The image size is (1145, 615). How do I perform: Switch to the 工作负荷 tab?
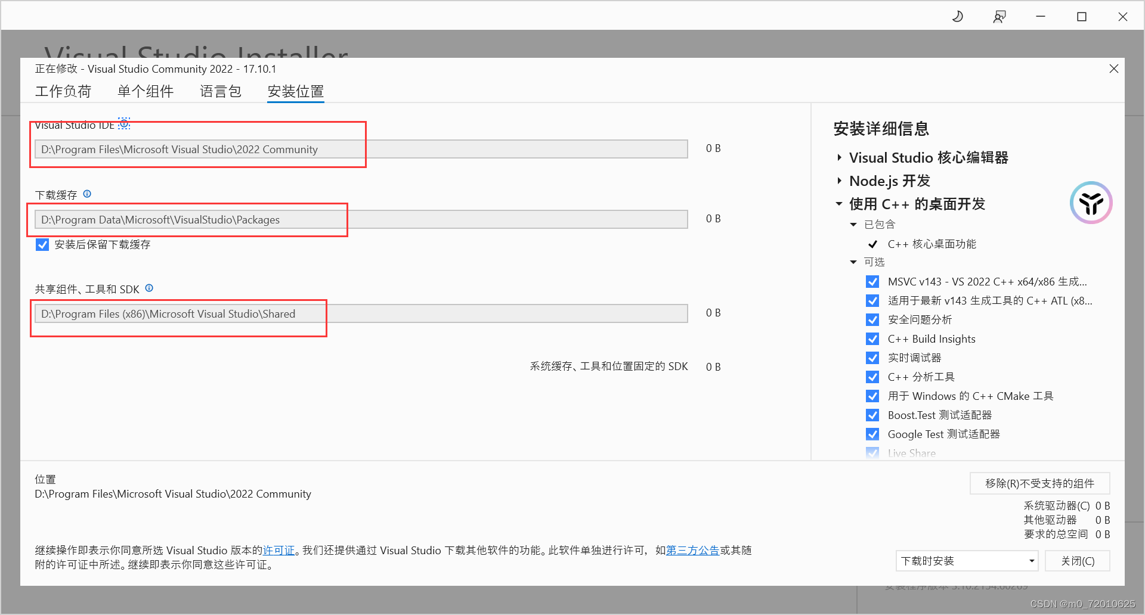pyautogui.click(x=63, y=91)
